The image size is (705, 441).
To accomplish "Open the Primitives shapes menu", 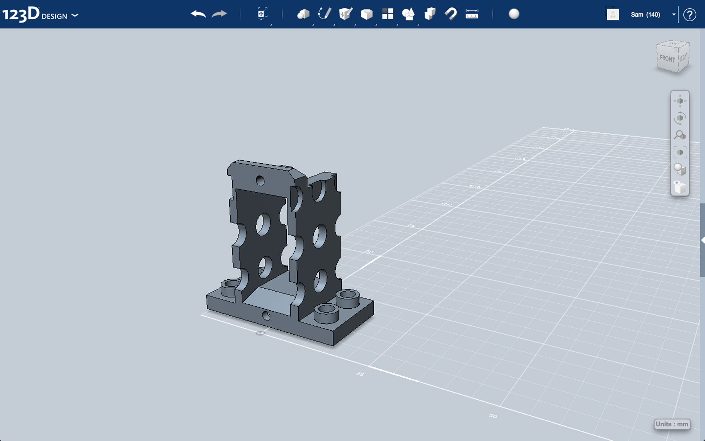I will pyautogui.click(x=303, y=14).
